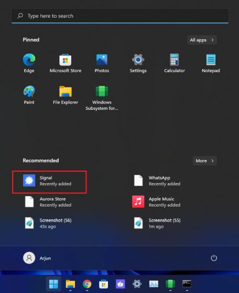The width and height of the screenshot is (239, 293).
Task: Launch the Calculator app
Action: (x=174, y=60)
